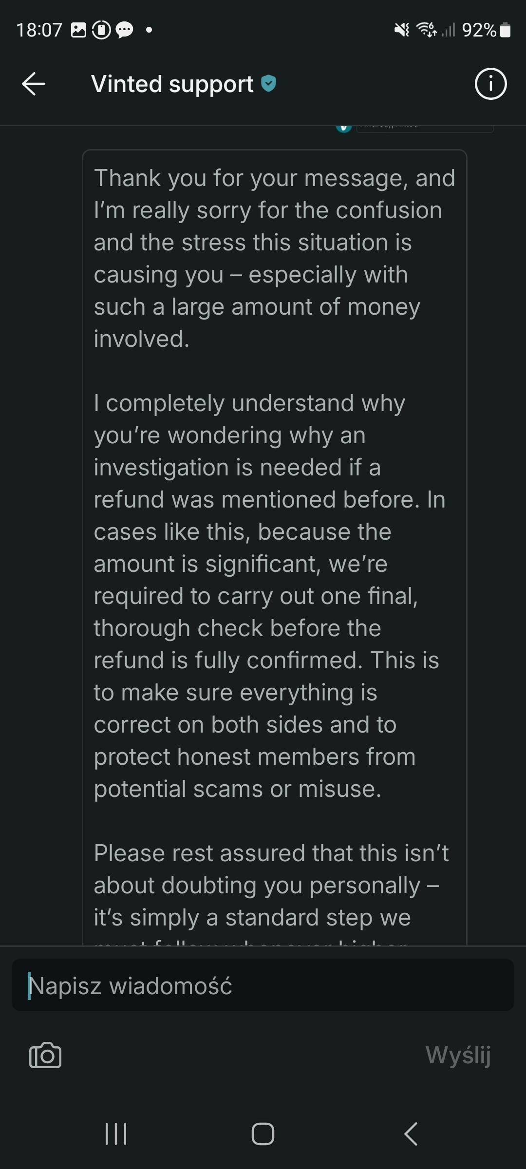Tap the verified shield badge beside Vinted support
The width and height of the screenshot is (526, 1169).
coord(268,83)
